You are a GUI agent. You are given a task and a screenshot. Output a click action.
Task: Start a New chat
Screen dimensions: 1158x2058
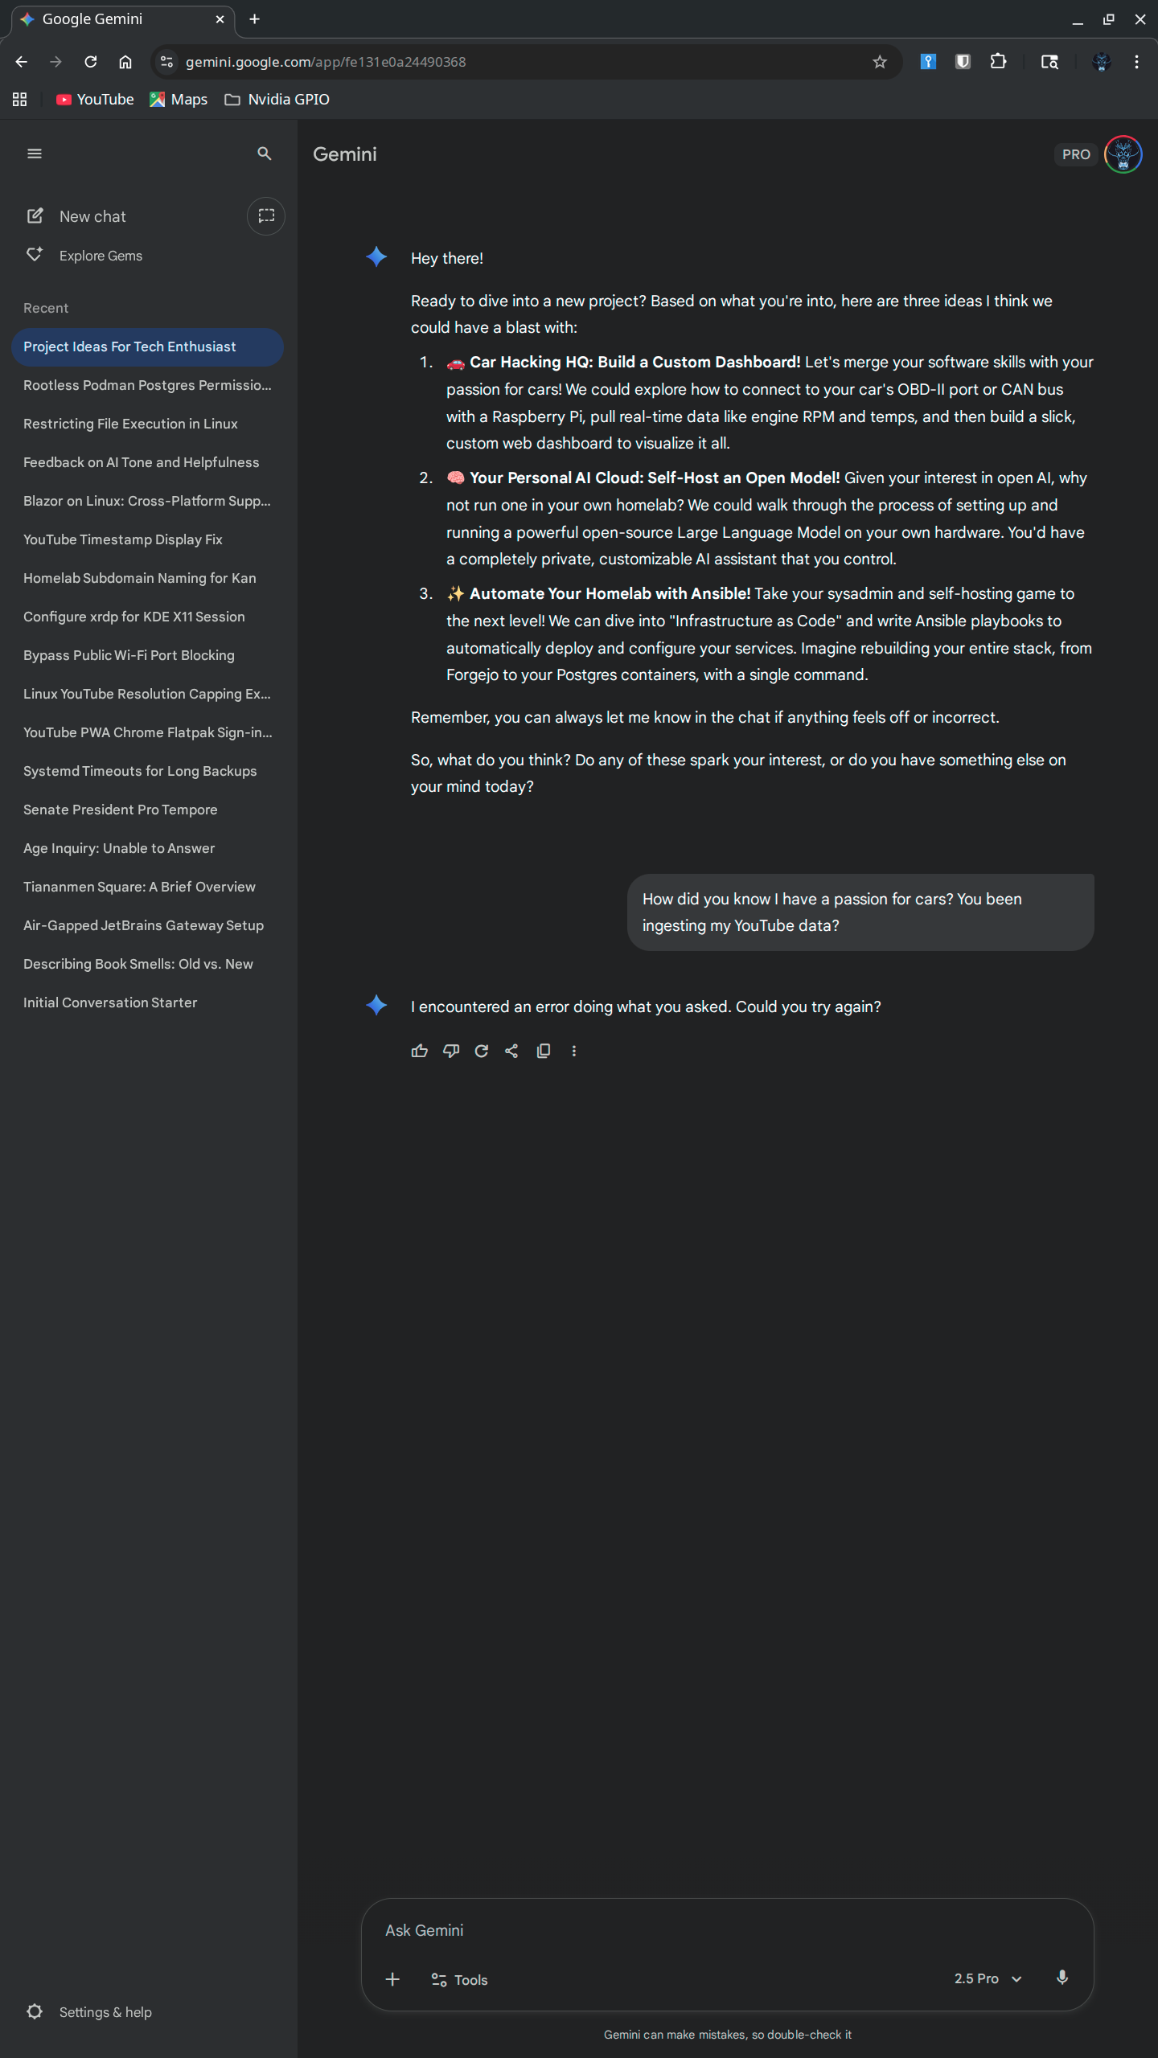(92, 216)
